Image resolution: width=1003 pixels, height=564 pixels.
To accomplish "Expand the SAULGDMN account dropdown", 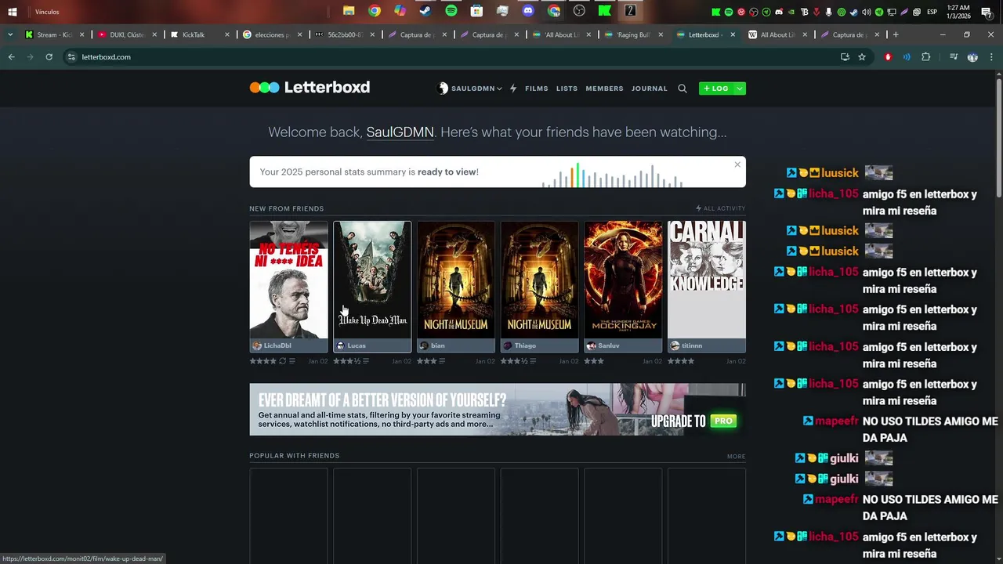I will click(469, 89).
